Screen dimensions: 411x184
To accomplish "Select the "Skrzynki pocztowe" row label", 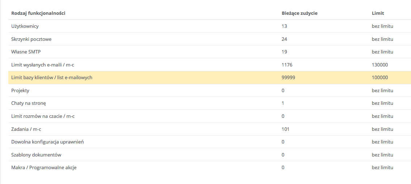I will pos(31,39).
